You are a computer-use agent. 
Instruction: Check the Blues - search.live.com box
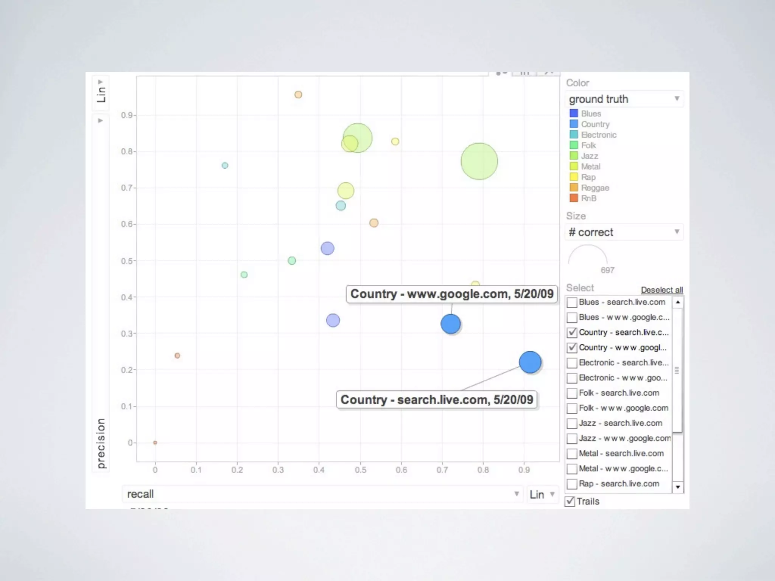coord(572,302)
